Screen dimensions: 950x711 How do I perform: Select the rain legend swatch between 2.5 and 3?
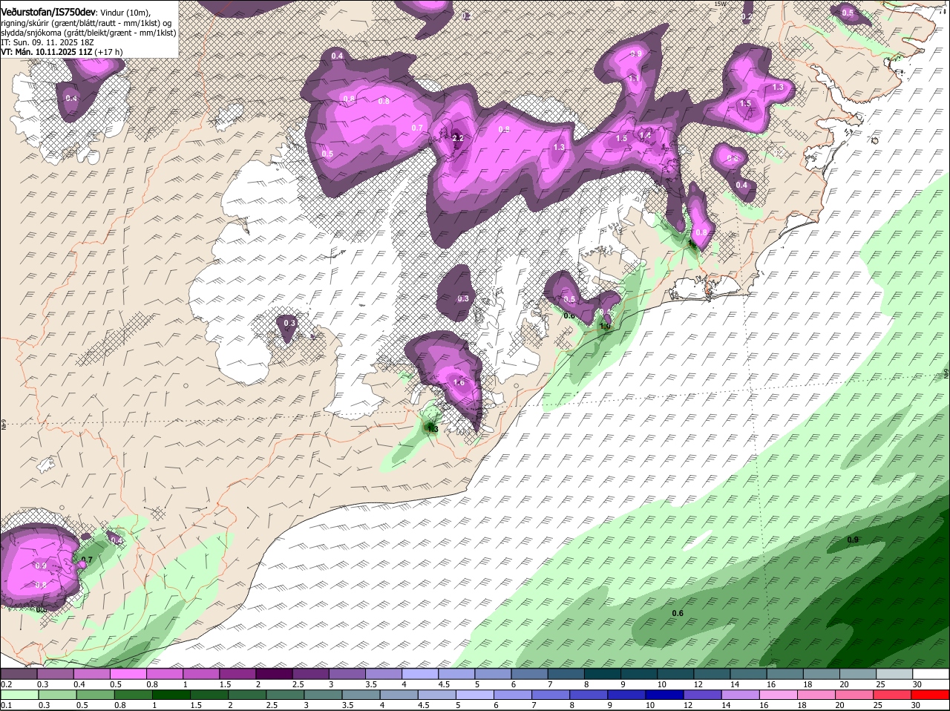(x=287, y=695)
